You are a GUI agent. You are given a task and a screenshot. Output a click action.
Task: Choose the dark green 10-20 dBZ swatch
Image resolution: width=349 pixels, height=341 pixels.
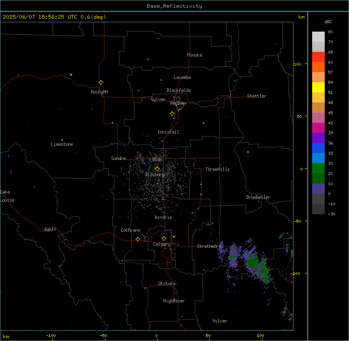click(318, 178)
